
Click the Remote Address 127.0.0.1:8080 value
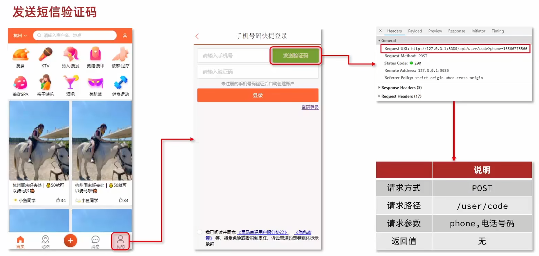click(433, 71)
